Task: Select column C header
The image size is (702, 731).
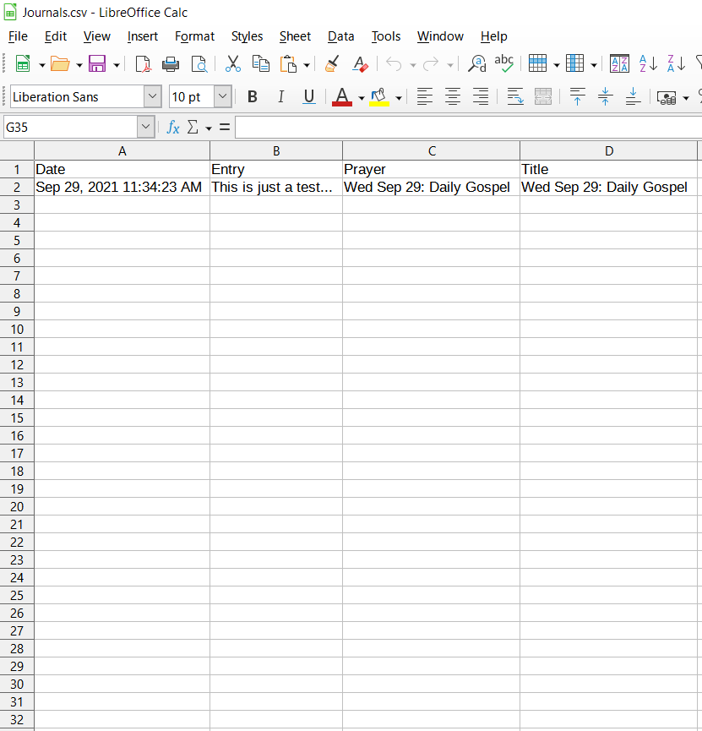Action: tap(432, 151)
